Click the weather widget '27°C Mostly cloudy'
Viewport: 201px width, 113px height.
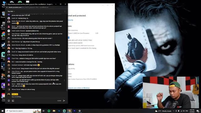click(163, 111)
